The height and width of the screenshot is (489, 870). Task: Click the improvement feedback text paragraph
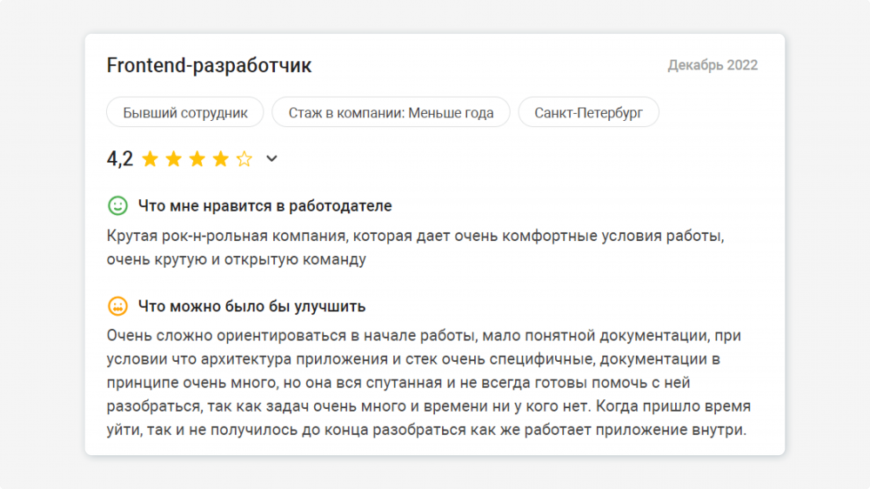pyautogui.click(x=428, y=383)
